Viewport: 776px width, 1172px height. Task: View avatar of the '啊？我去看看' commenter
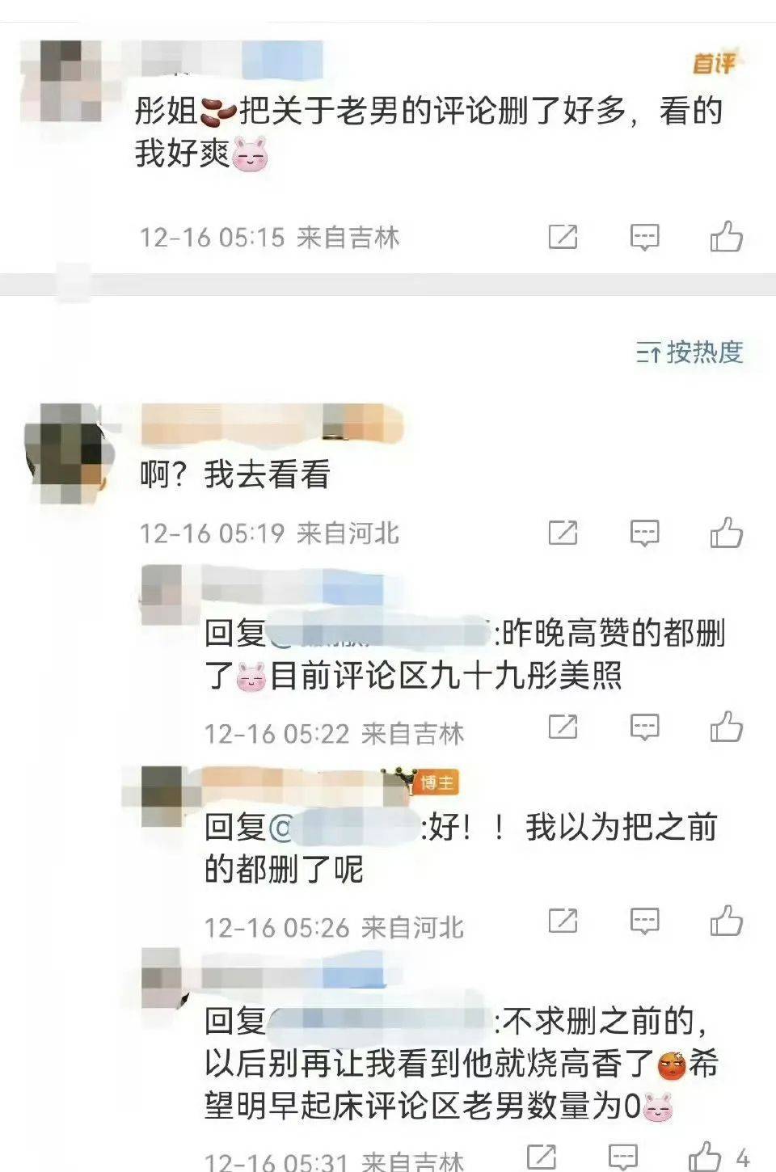point(66,444)
